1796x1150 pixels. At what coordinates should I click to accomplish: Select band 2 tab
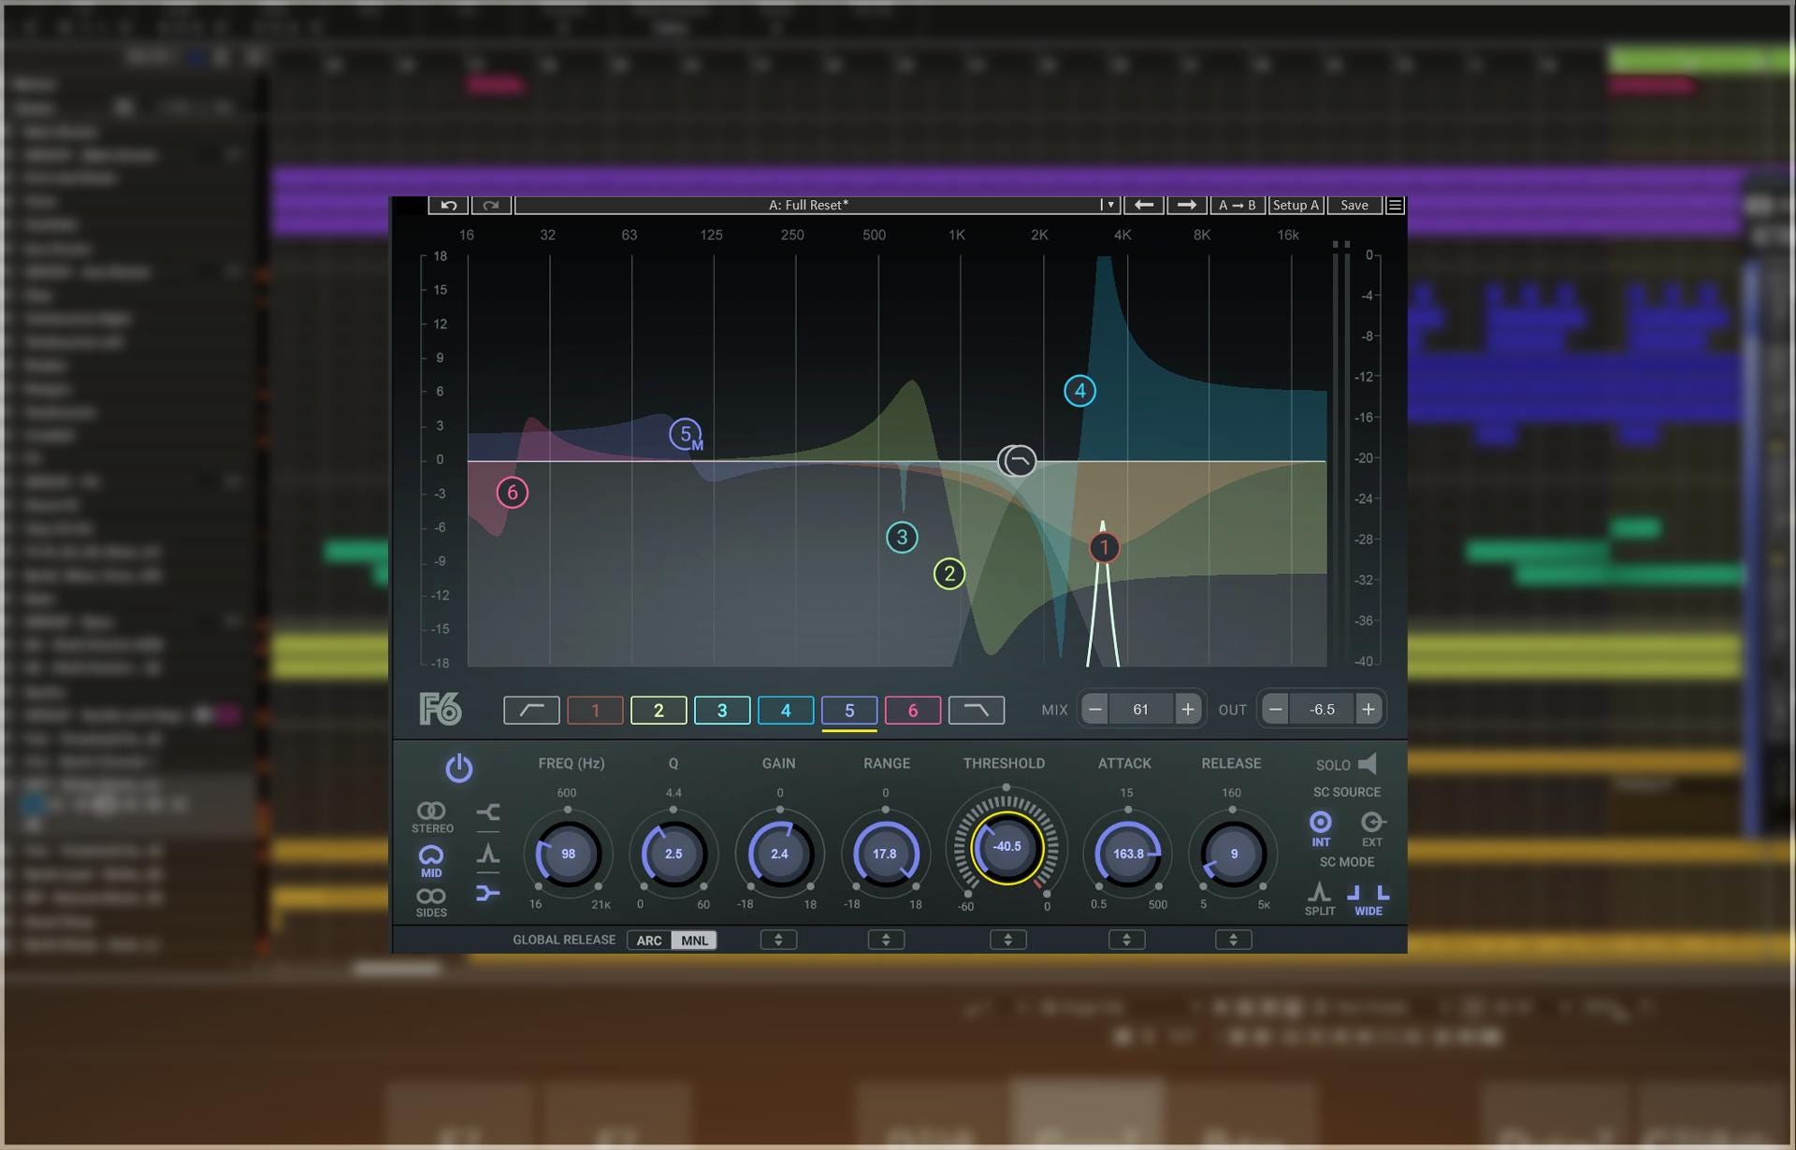click(x=659, y=711)
